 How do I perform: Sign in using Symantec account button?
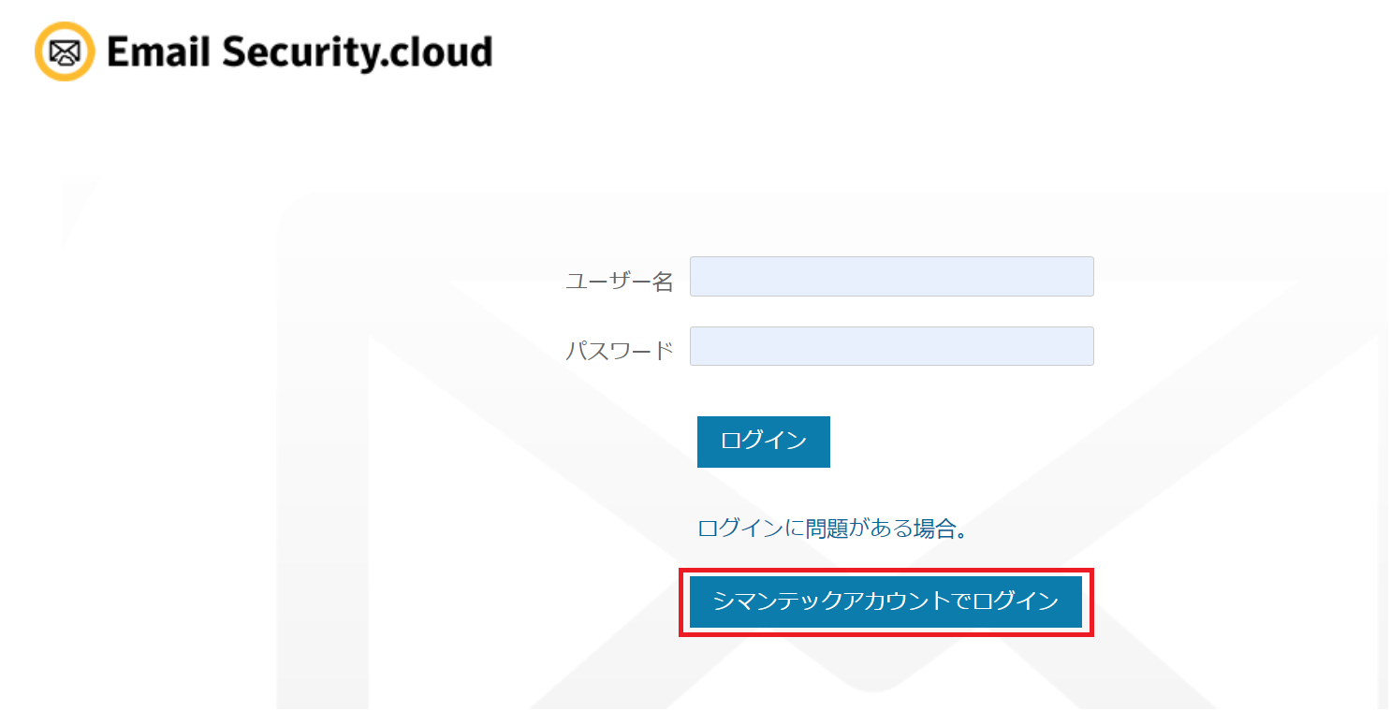[885, 601]
